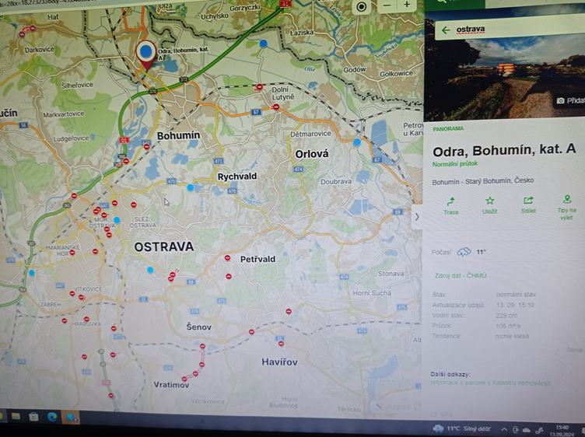Open the Katastr nemovitostí parcel information link
The width and height of the screenshot is (585, 437).
coord(491,383)
